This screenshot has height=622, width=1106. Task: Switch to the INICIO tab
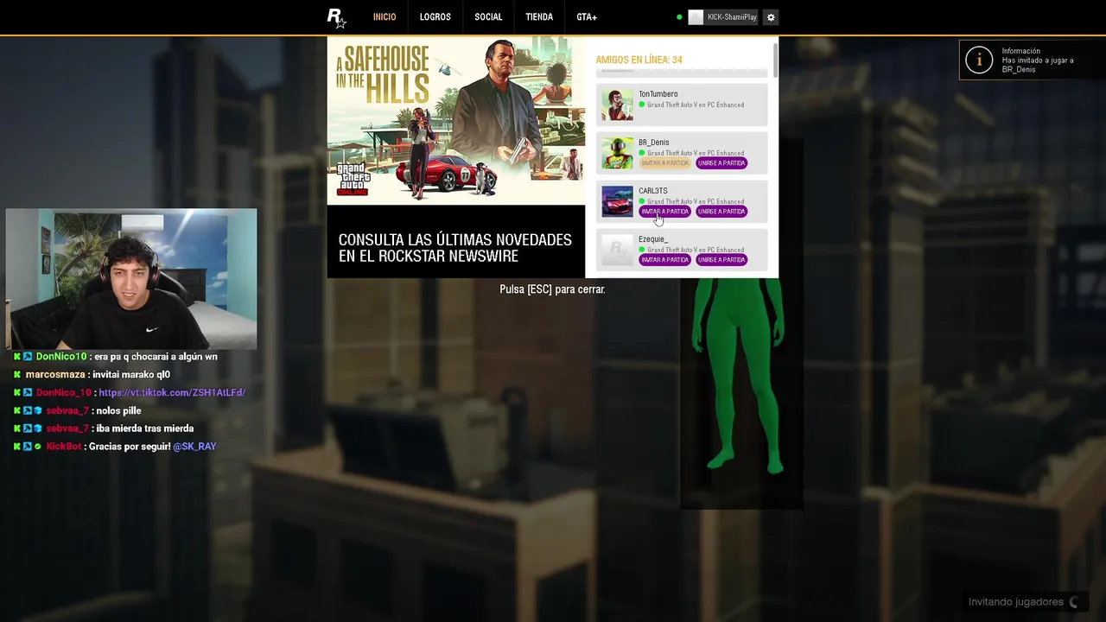pos(385,17)
